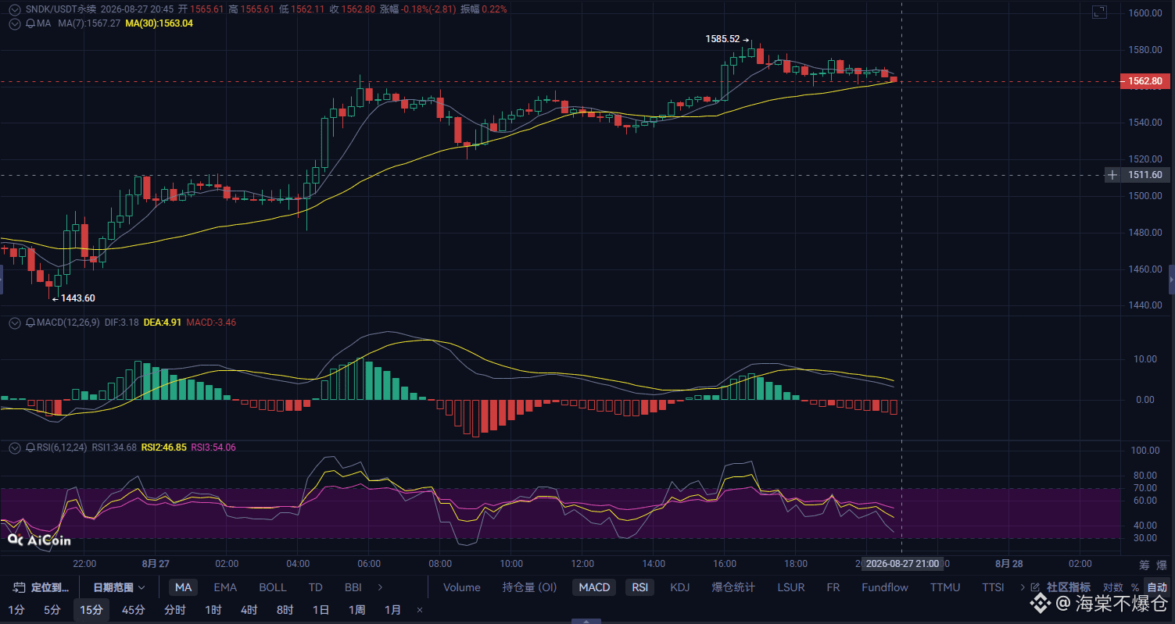Click the locate-to-date button
This screenshot has width=1175, height=624.
[41, 587]
